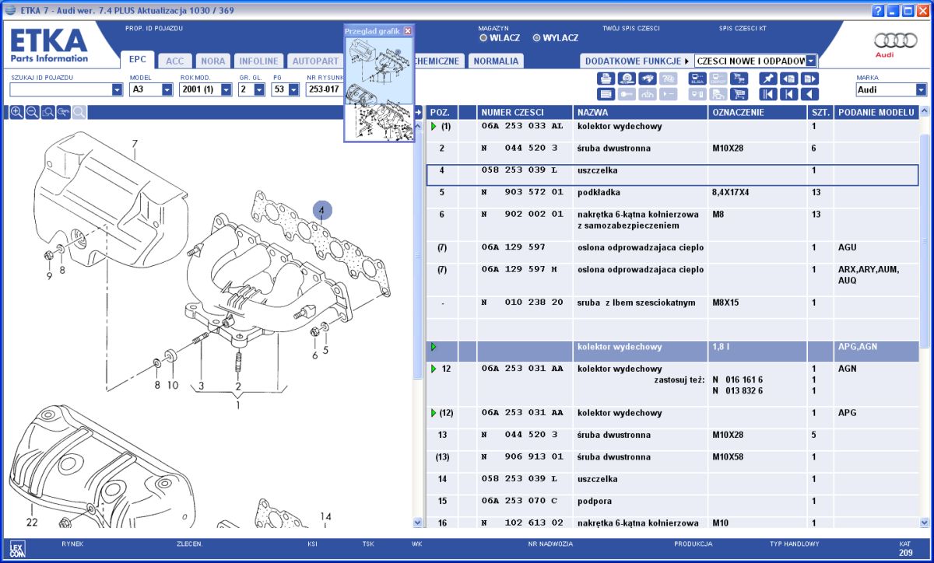934x563 pixels.
Task: Select part number 06A 253 033 AL
Action: tap(521, 126)
